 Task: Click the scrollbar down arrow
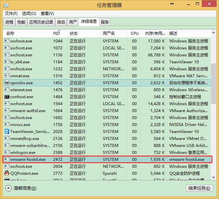click(213, 177)
